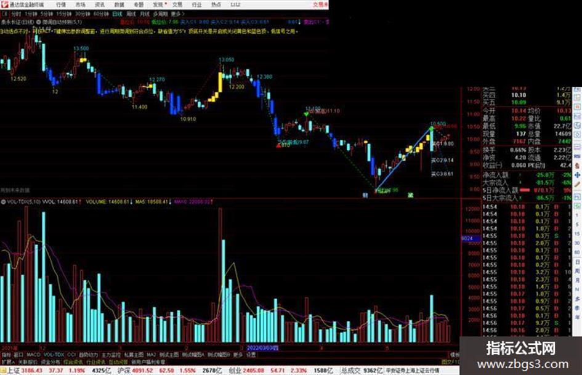Click the 2022/03/03 date marker on timeline

coord(263,348)
